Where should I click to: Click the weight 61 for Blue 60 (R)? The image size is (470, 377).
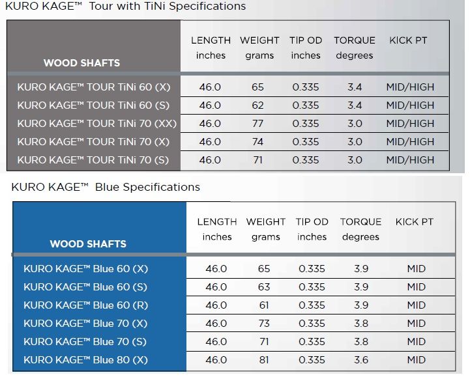264,305
